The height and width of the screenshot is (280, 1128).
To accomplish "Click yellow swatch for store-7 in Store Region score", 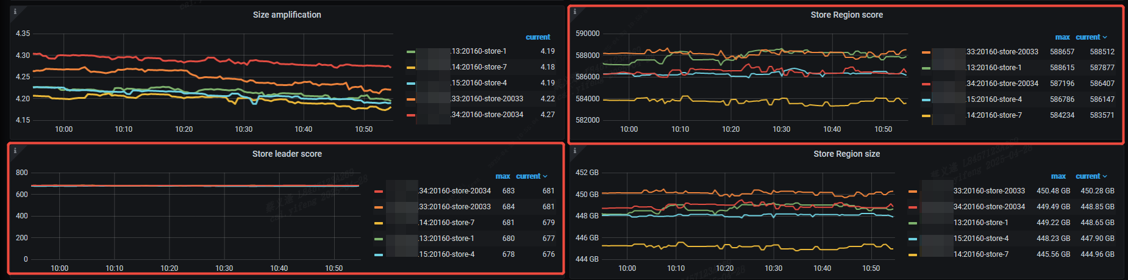I will coord(926,116).
